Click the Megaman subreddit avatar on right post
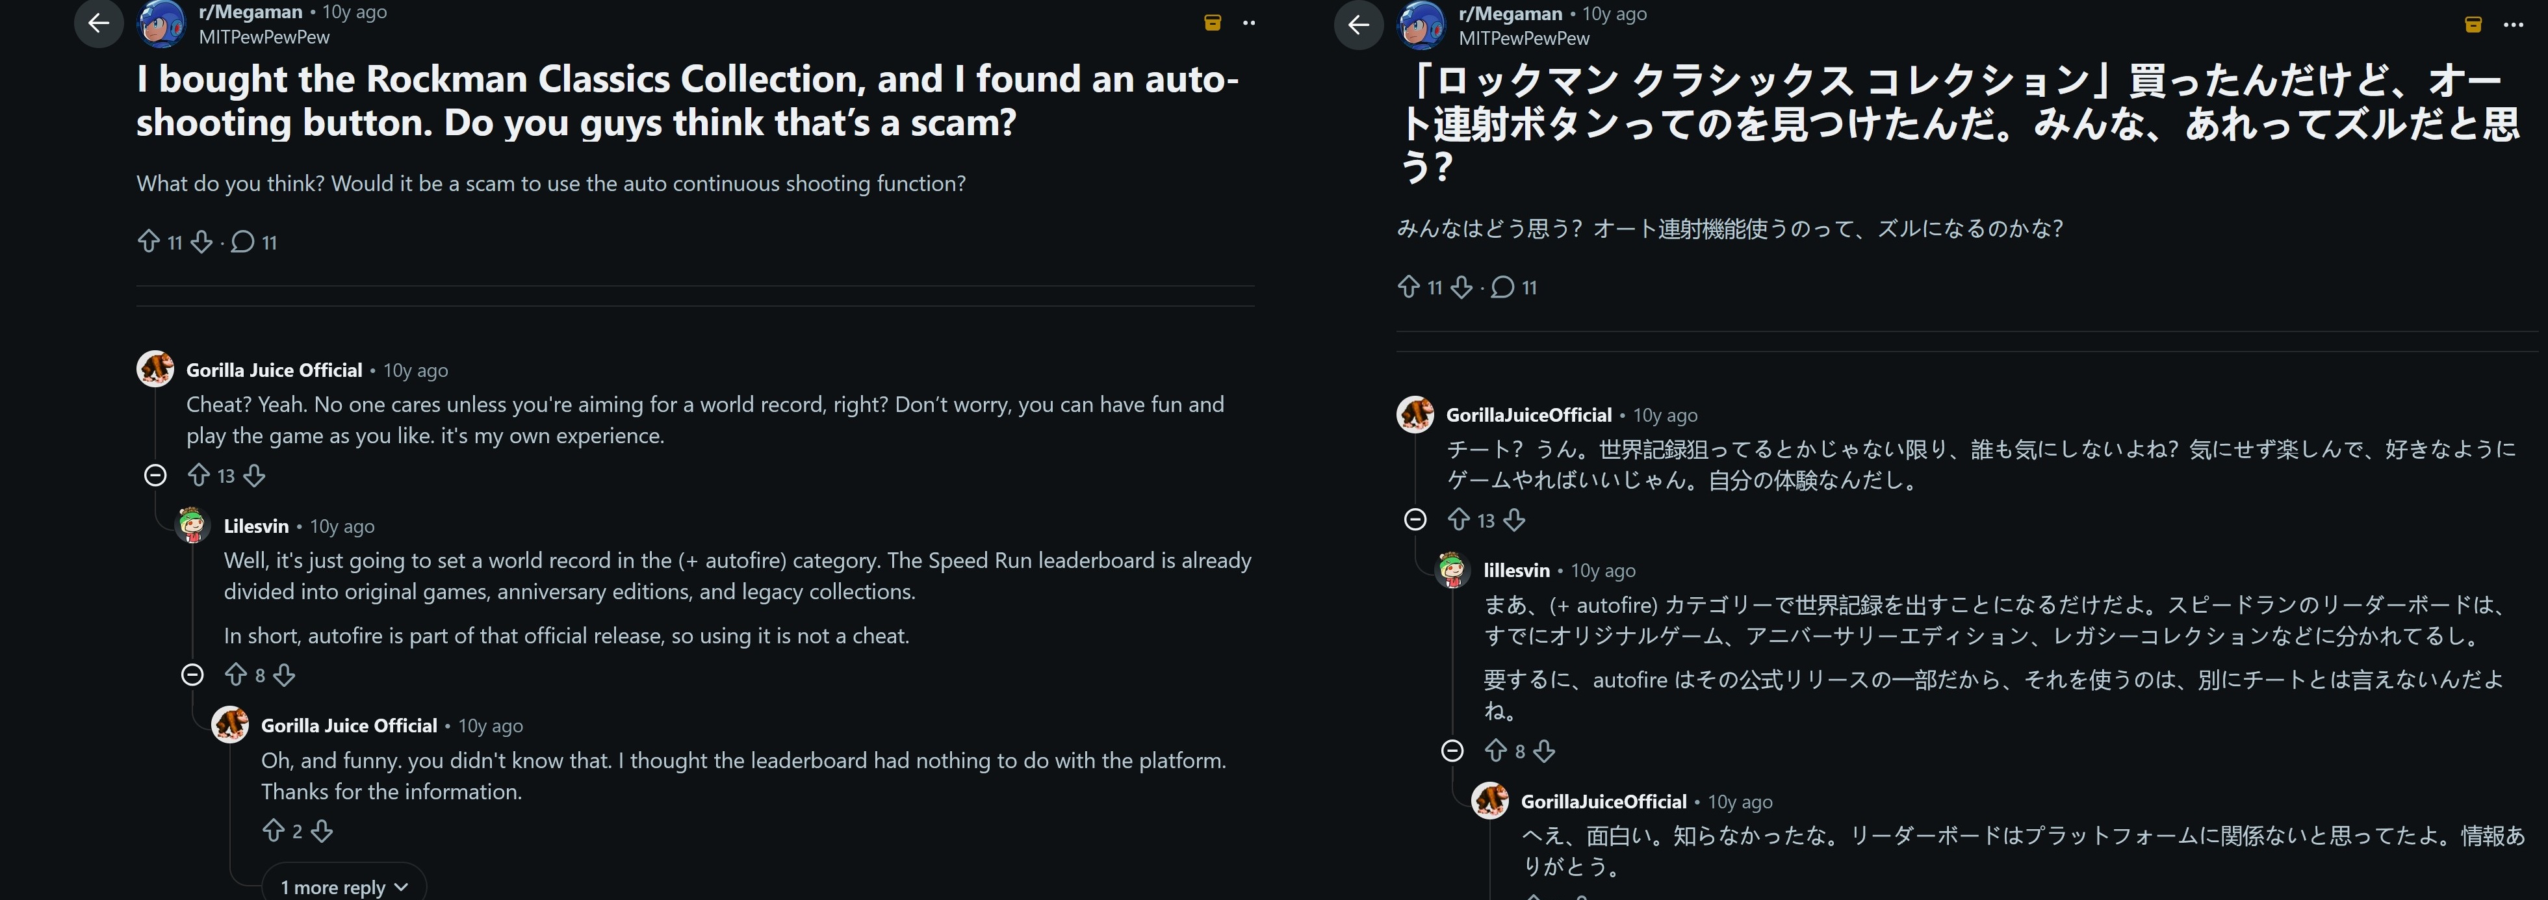The height and width of the screenshot is (900, 2548). pyautogui.click(x=1421, y=25)
